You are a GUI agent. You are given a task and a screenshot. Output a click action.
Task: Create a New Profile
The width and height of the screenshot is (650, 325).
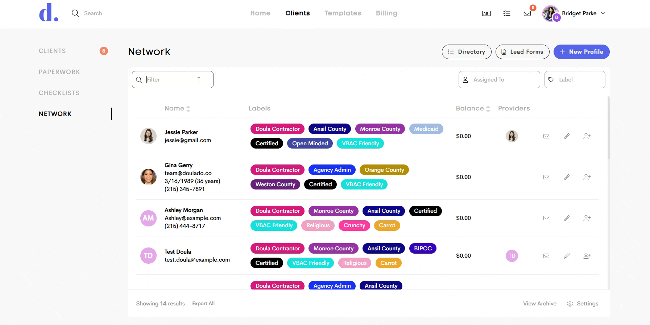[x=581, y=52]
